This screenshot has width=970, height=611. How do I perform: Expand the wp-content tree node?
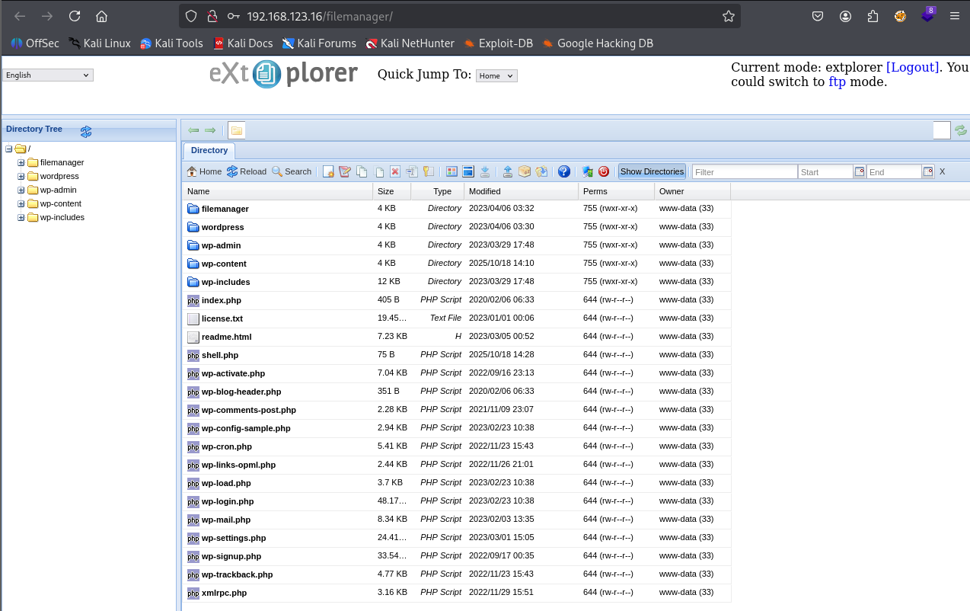21,204
